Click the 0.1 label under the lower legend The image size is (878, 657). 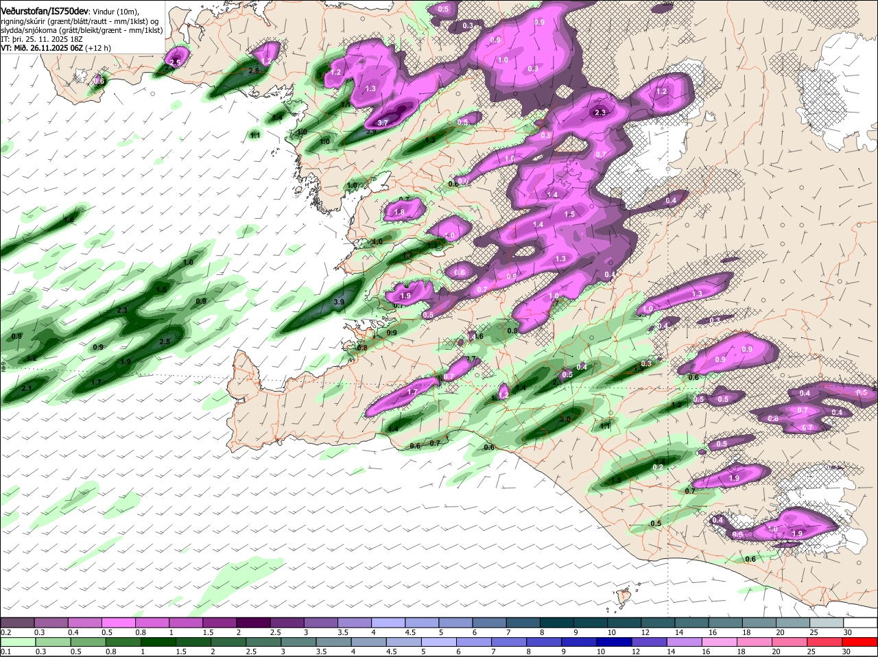(x=5, y=652)
